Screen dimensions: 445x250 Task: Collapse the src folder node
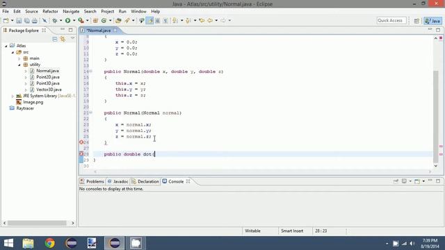13,53
